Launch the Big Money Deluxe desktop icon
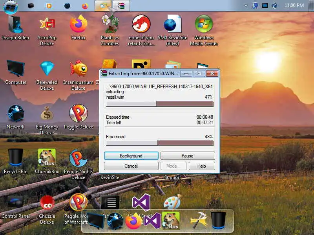 47,120
